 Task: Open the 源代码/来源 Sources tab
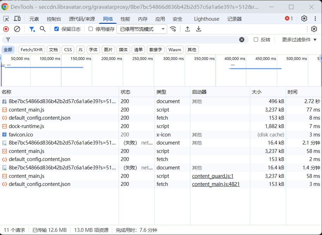[82, 19]
